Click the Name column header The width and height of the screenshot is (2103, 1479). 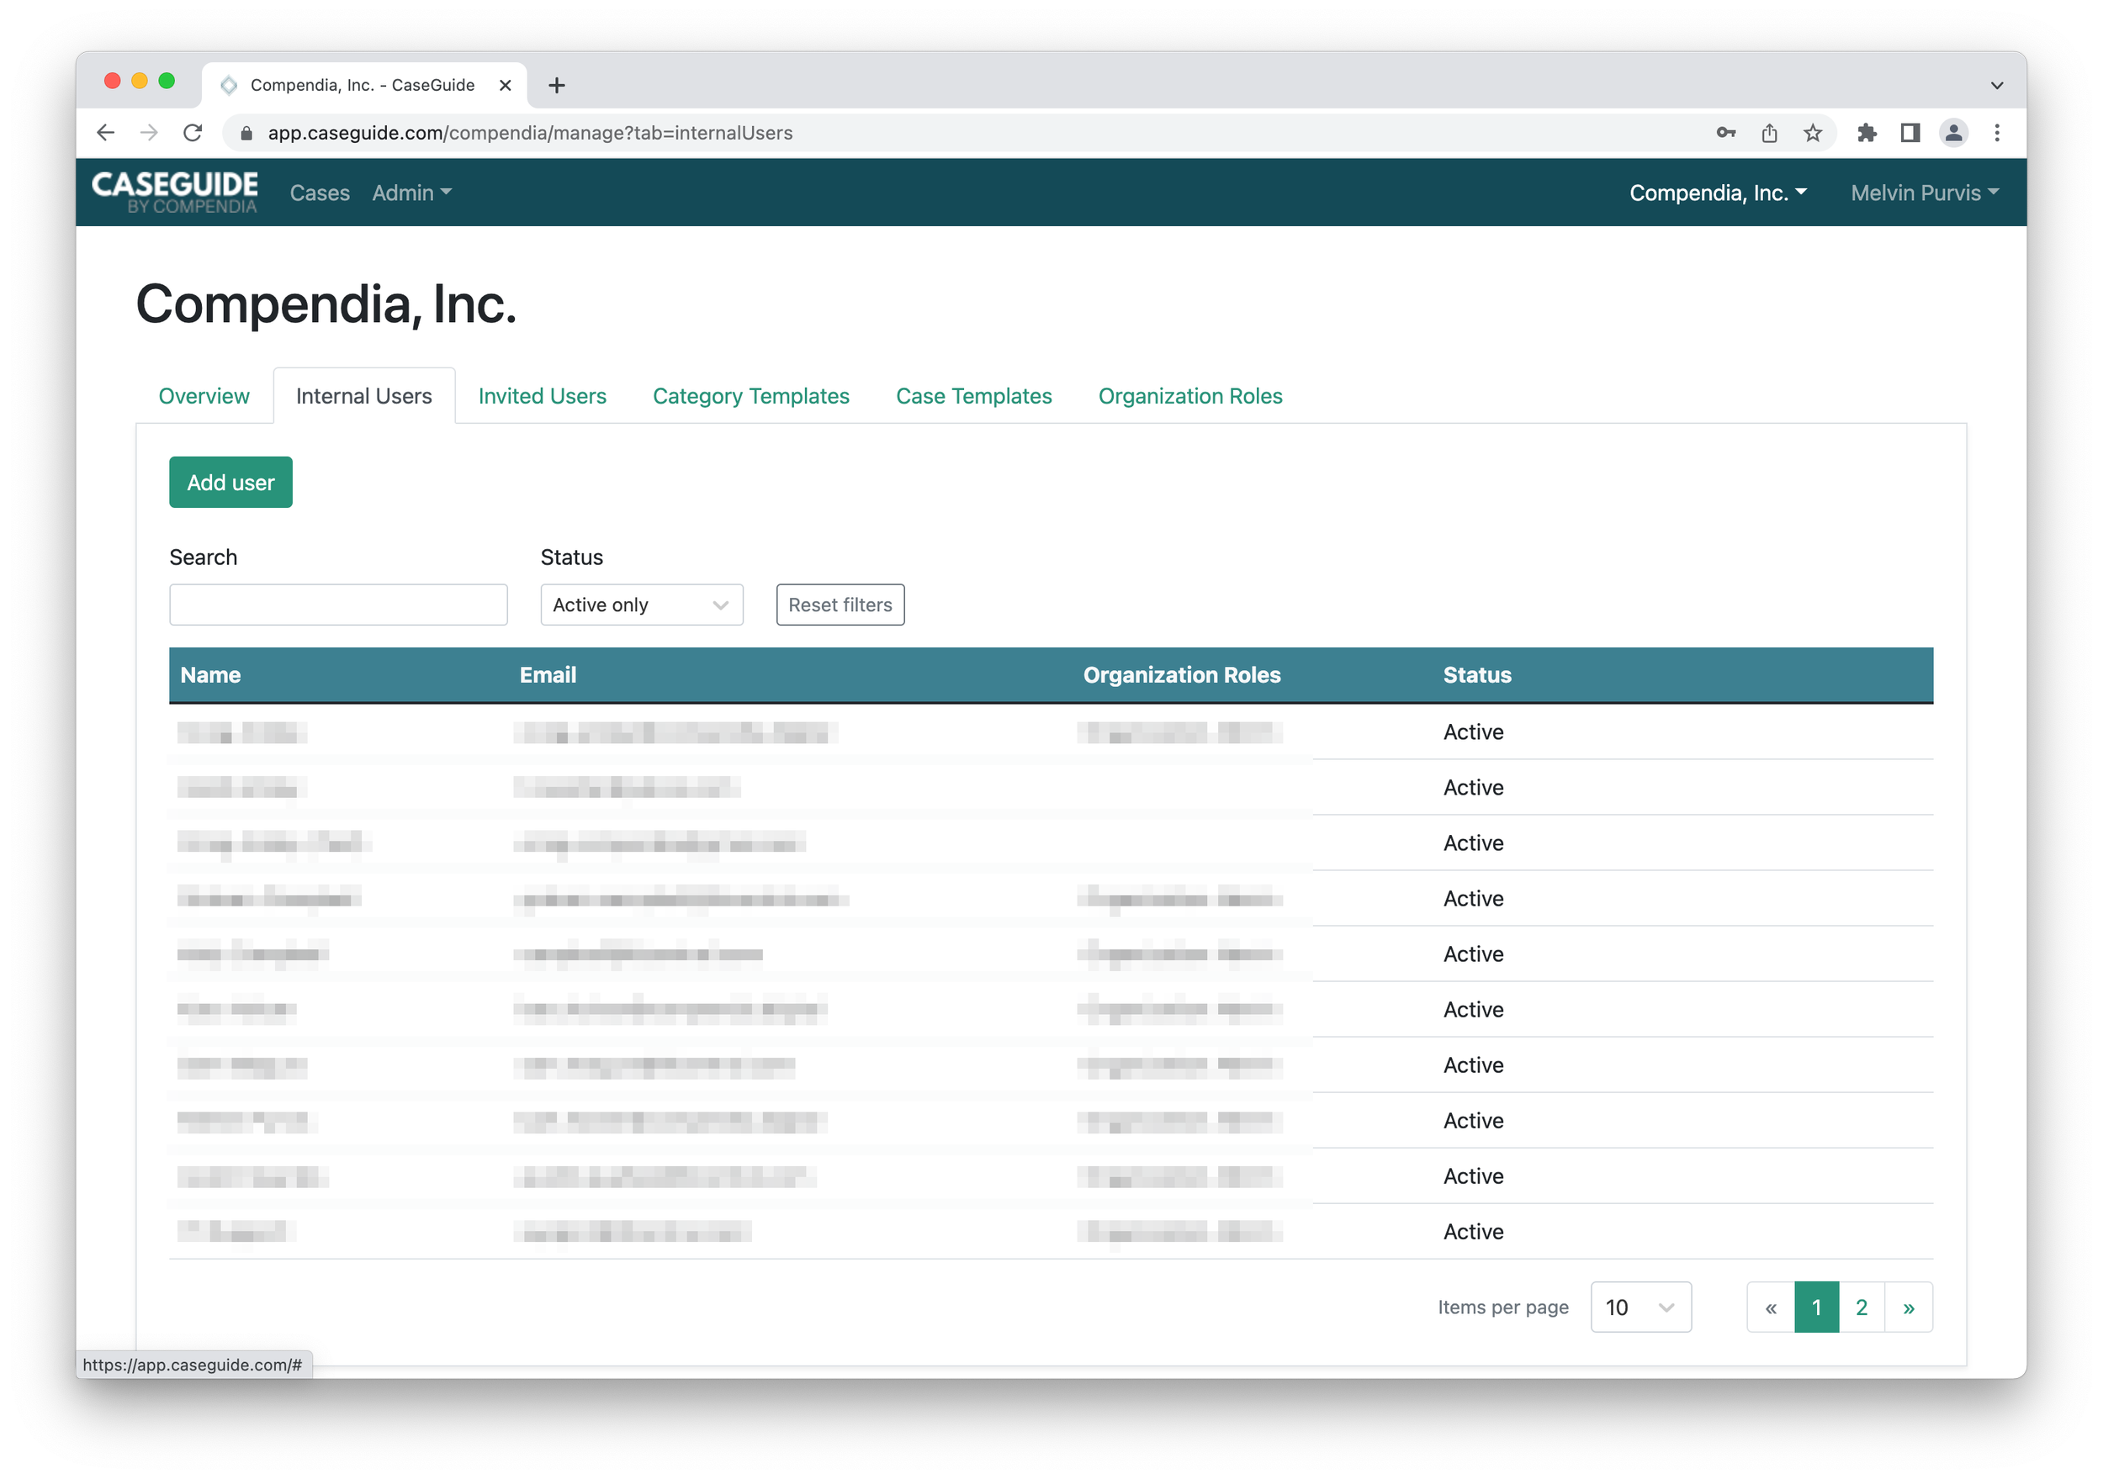210,675
